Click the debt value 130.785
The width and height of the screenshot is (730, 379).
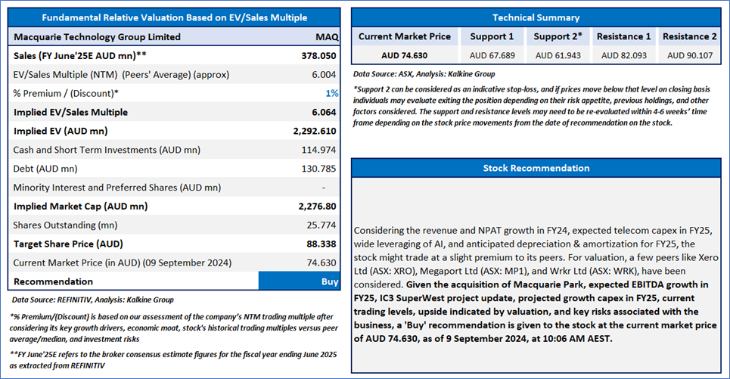318,169
